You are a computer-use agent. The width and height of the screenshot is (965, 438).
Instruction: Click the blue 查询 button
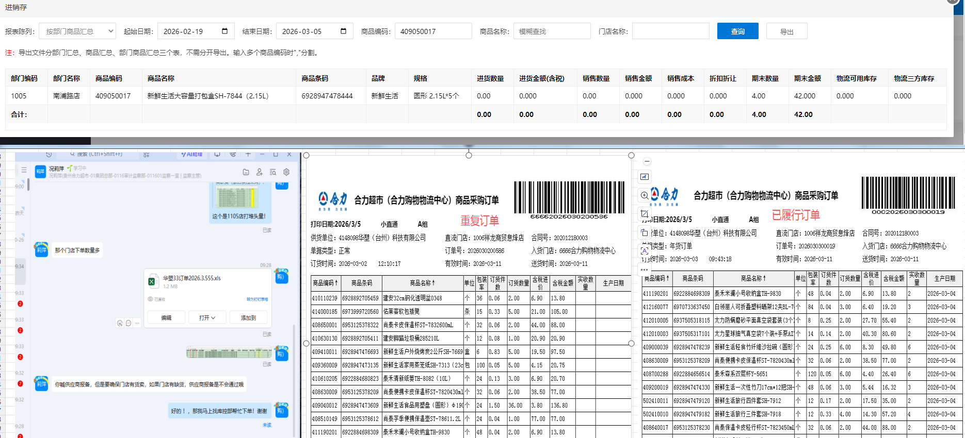[737, 31]
